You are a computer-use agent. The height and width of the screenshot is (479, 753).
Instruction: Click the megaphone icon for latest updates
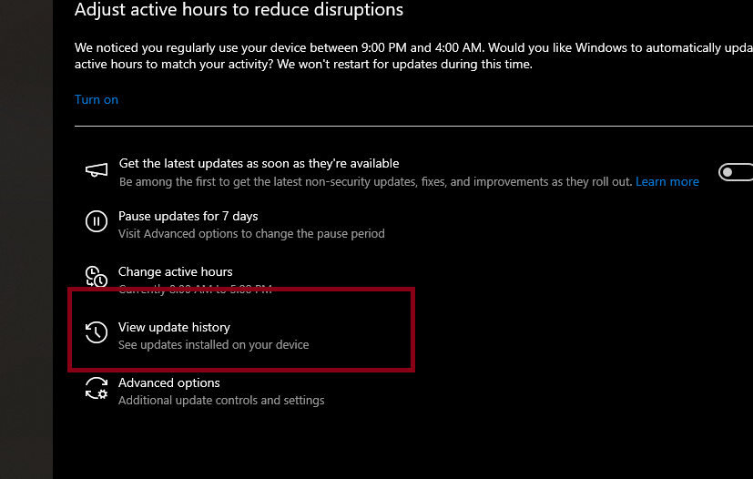96,171
